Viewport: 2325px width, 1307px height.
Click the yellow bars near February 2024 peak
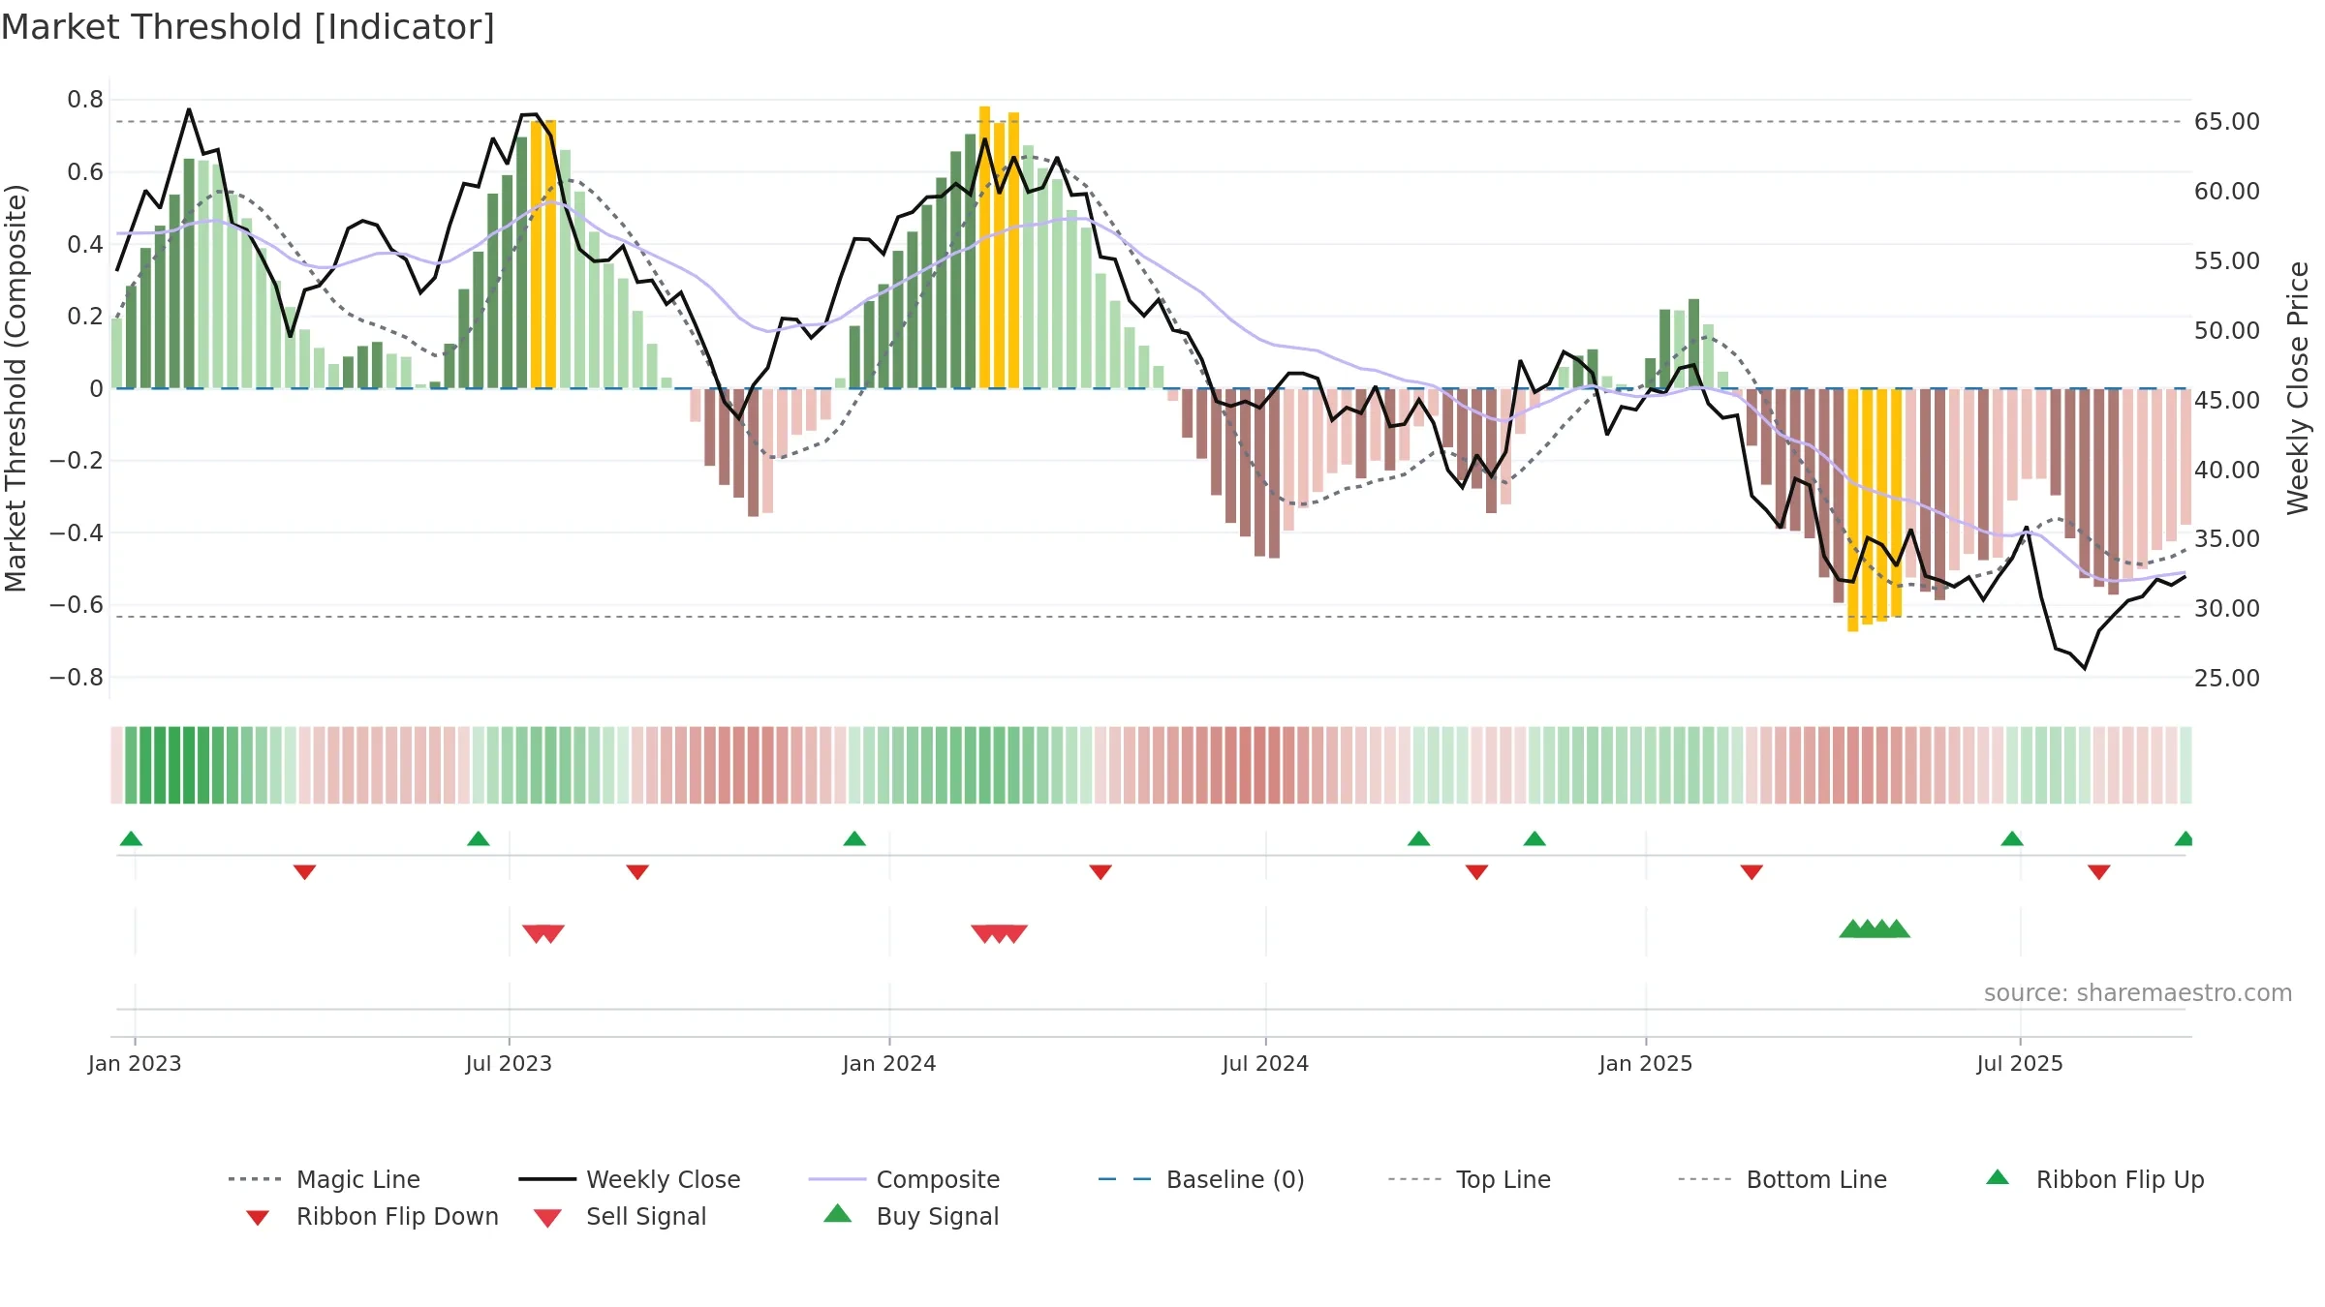click(999, 248)
